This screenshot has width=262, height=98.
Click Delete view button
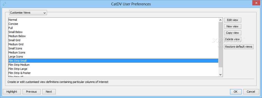coord(232,39)
